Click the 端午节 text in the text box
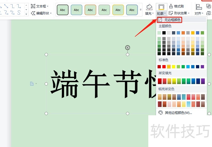Viewport: 212px width, 147px height. pos(96,84)
